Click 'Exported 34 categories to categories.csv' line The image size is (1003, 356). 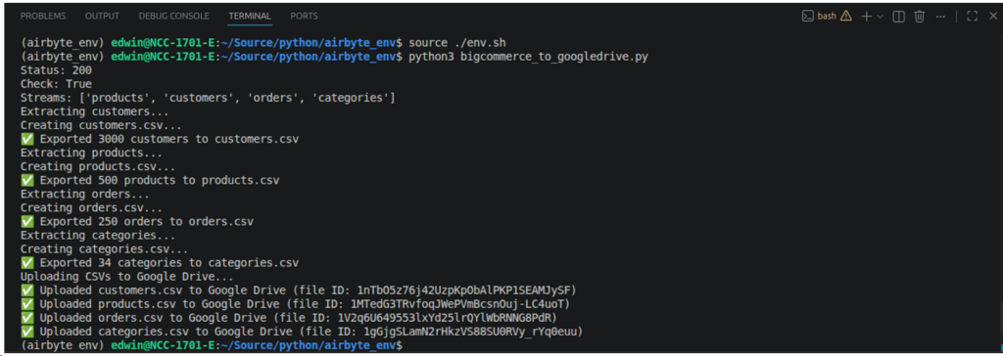(160, 263)
